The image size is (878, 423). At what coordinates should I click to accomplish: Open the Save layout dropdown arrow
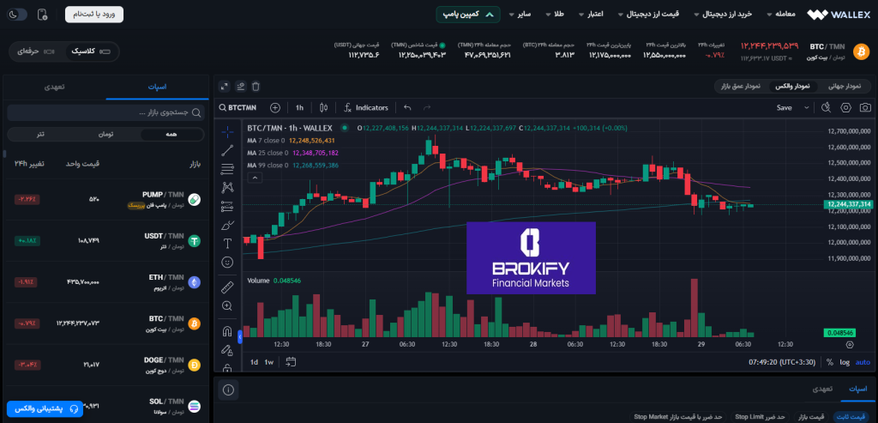[806, 108]
